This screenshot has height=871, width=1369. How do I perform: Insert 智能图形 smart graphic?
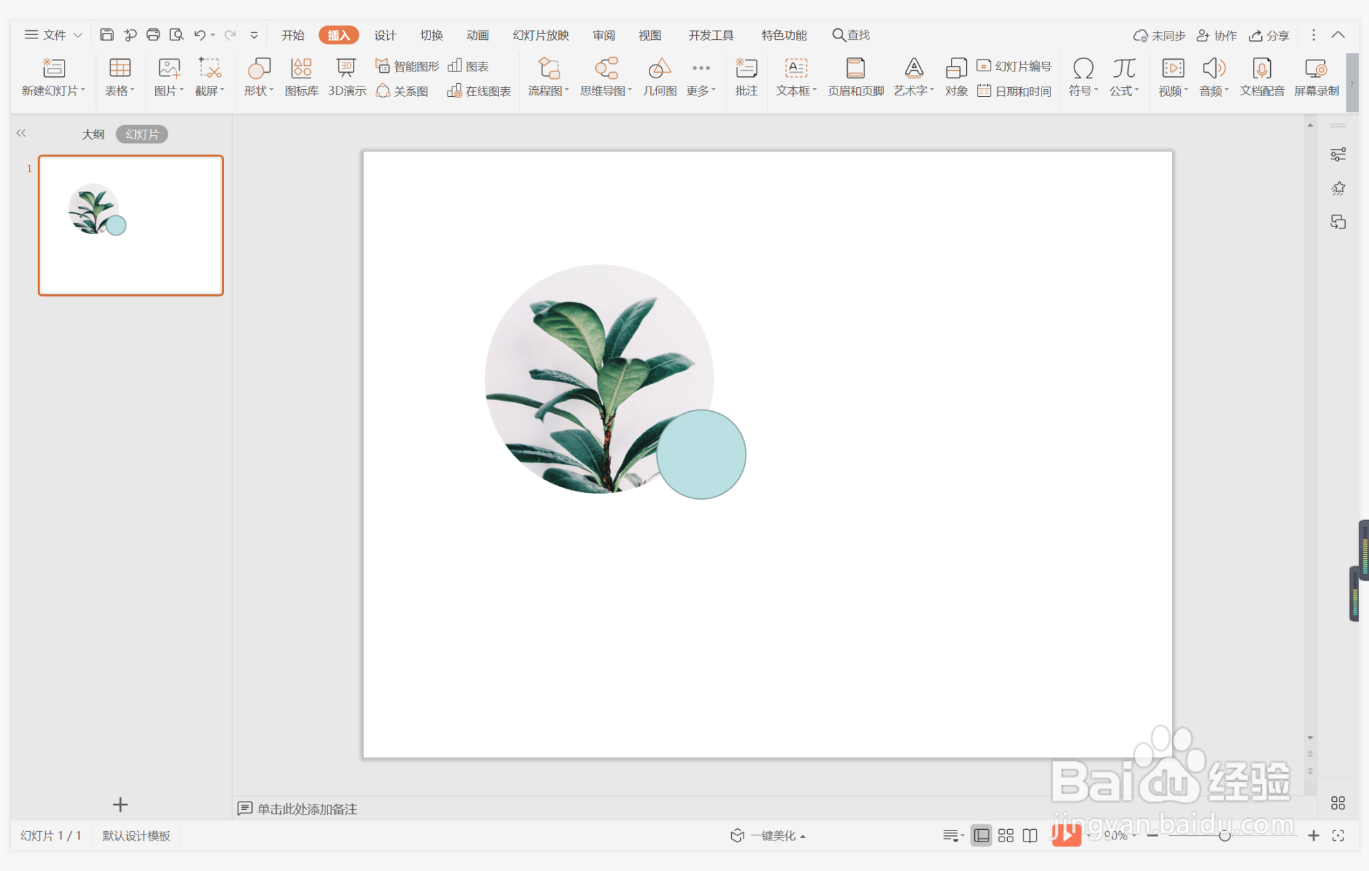click(407, 66)
